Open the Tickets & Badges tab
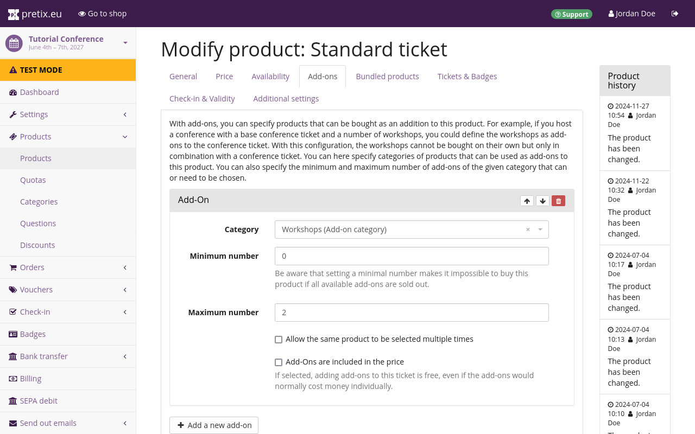The image size is (695, 434). pyautogui.click(x=467, y=76)
